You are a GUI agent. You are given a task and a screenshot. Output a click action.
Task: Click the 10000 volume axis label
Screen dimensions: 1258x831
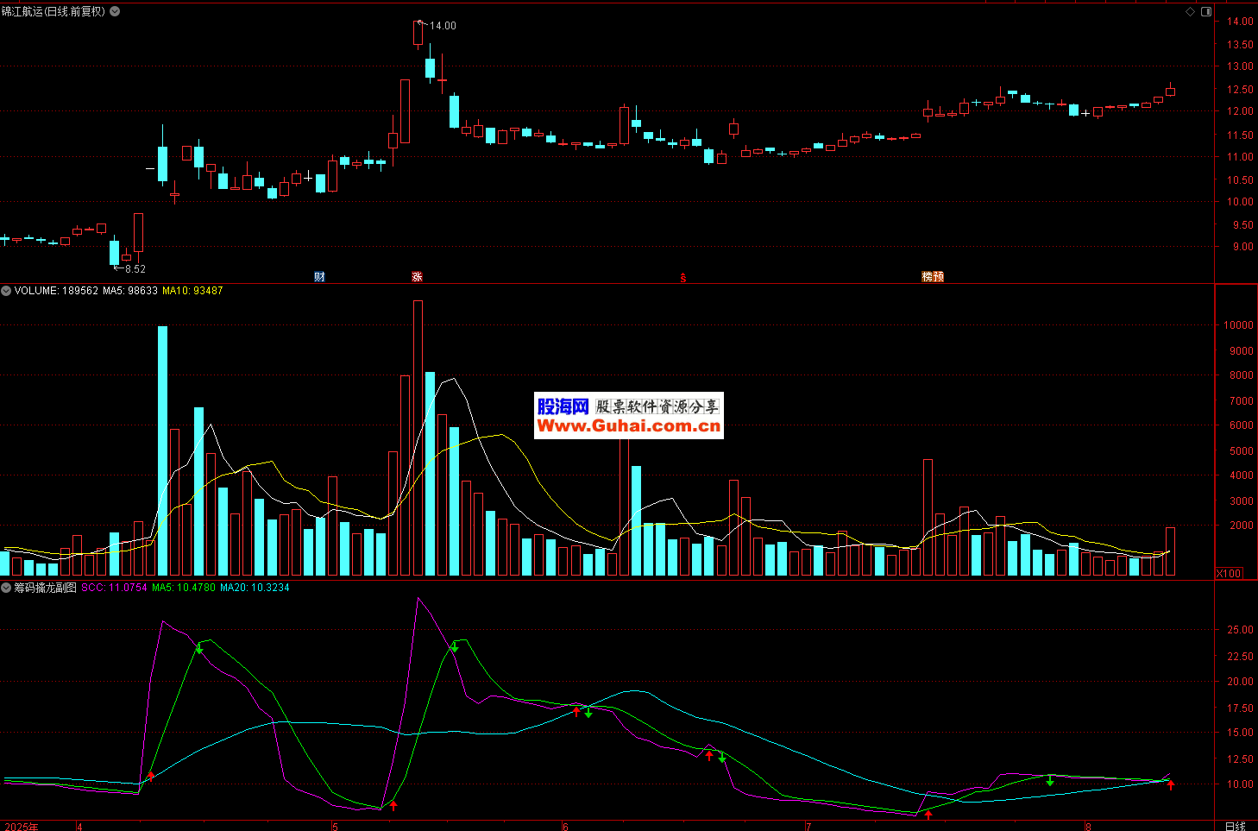[1238, 325]
